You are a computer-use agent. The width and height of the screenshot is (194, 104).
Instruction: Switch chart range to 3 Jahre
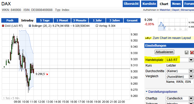click(x=115, y=20)
